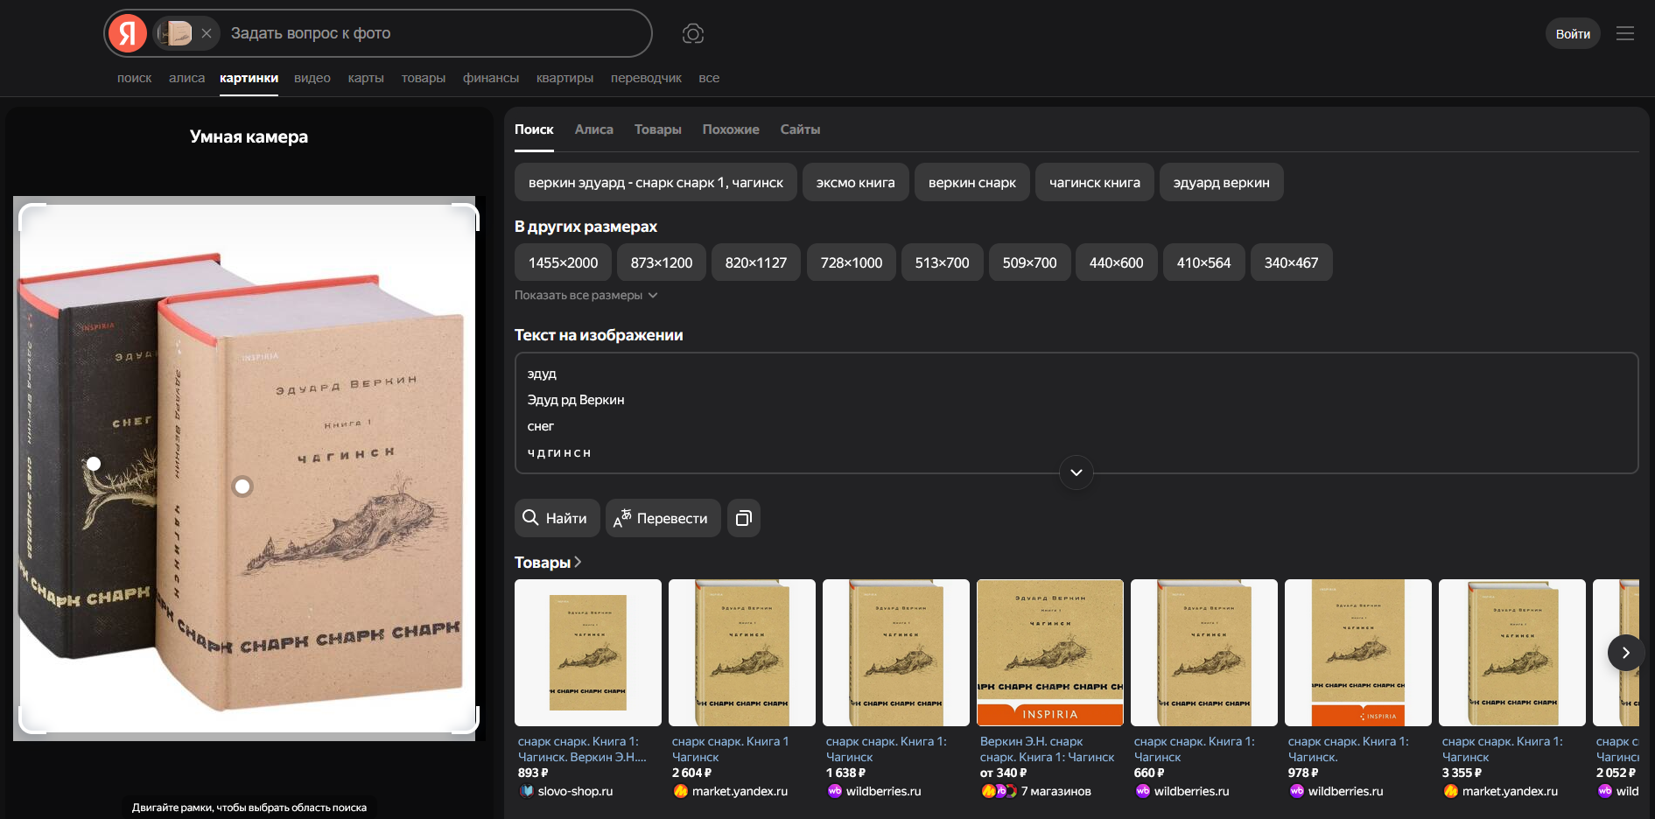Image resolution: width=1655 pixels, height=819 pixels.
Task: Open the поиск navigation link
Action: click(x=135, y=78)
